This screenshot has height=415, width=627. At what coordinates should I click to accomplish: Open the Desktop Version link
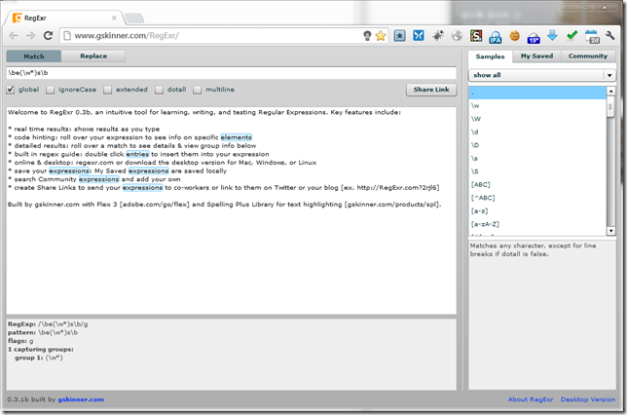tap(588, 399)
